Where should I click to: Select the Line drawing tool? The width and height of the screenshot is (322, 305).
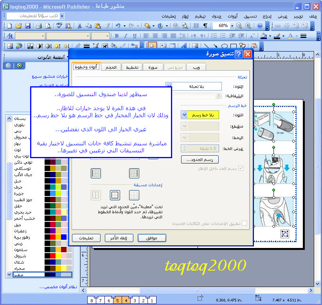[x=206, y=46]
